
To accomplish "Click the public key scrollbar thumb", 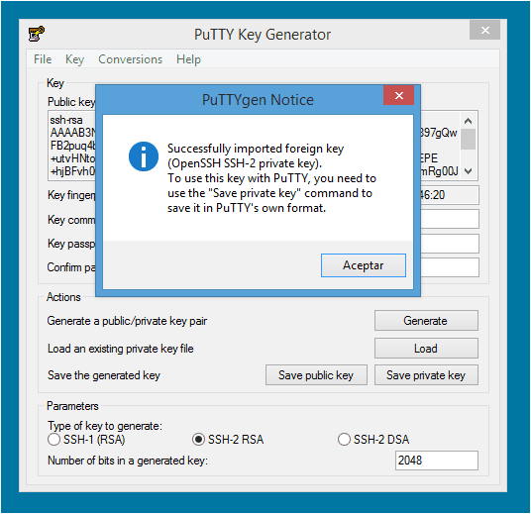I will point(468,139).
